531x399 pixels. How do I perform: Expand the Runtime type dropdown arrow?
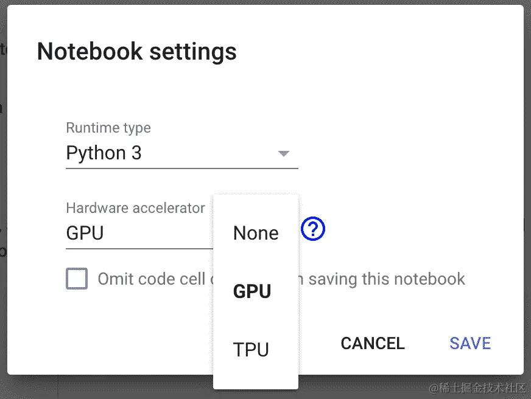[x=283, y=153]
